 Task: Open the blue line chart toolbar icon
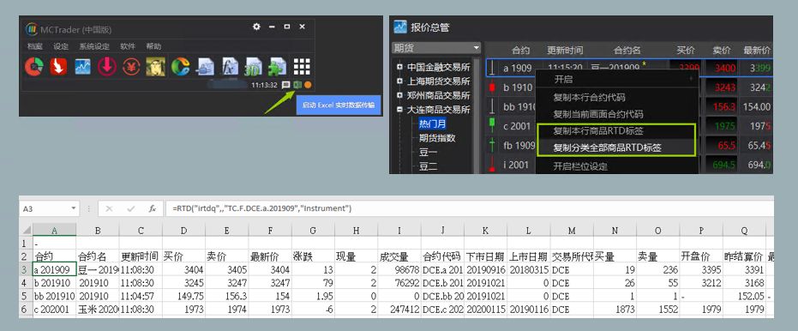82,67
